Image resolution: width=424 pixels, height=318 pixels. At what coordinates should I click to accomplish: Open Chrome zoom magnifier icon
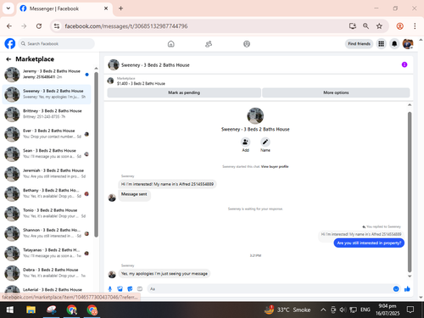click(x=365, y=26)
